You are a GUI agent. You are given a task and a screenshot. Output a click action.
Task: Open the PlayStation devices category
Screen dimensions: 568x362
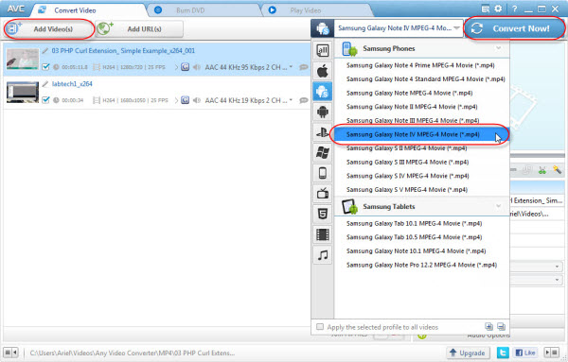[323, 132]
